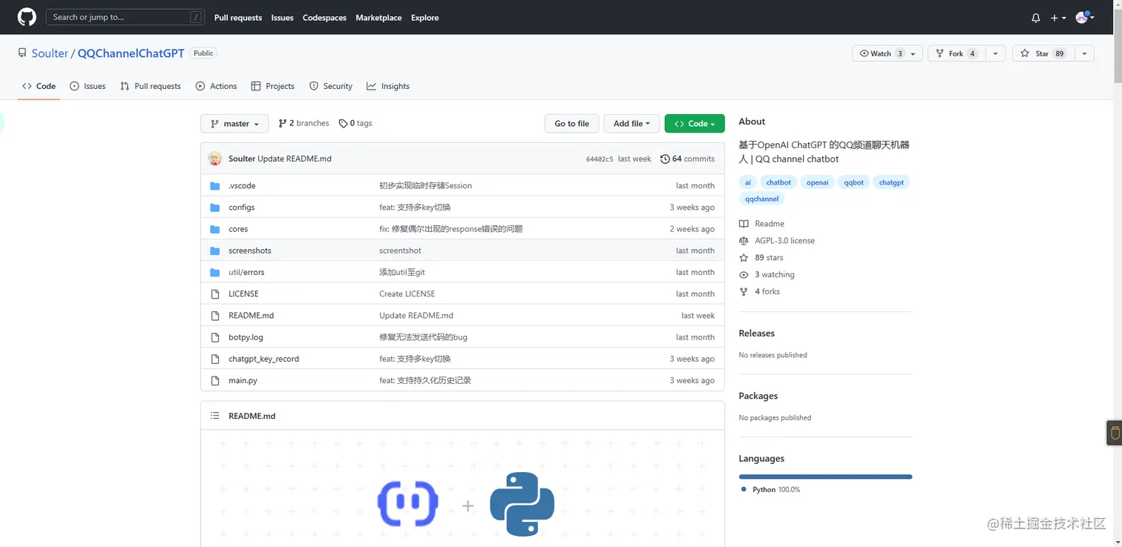Image resolution: width=1122 pixels, height=547 pixels.
Task: Click file icon beside main.py
Action: pos(215,380)
